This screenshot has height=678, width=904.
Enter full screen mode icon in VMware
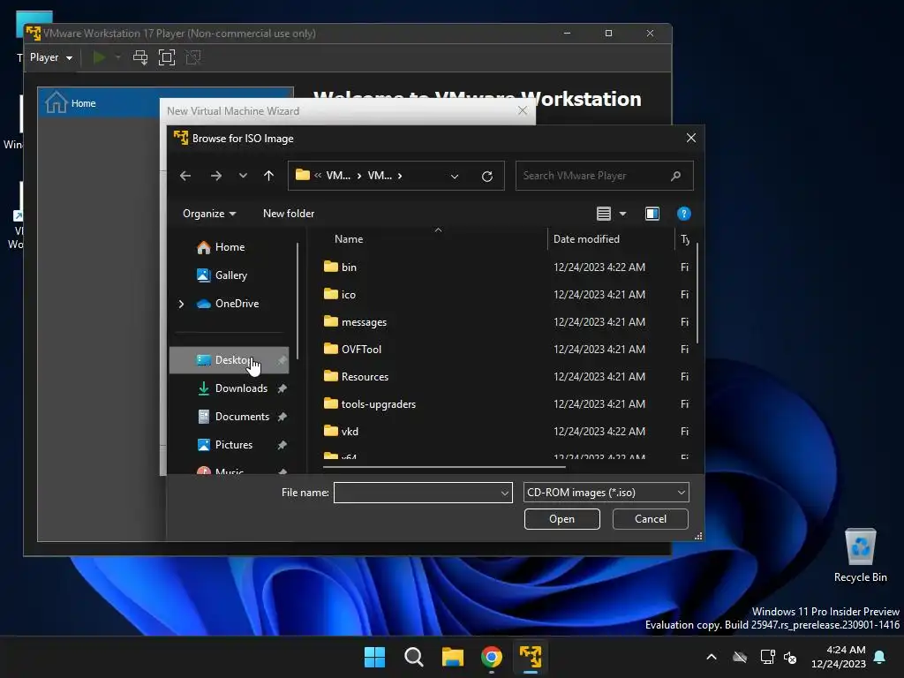tap(167, 57)
